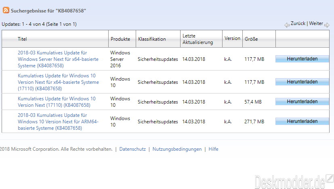This screenshot has width=334, height=189.
Task: Sort by the Version column header
Action: pyautogui.click(x=232, y=38)
